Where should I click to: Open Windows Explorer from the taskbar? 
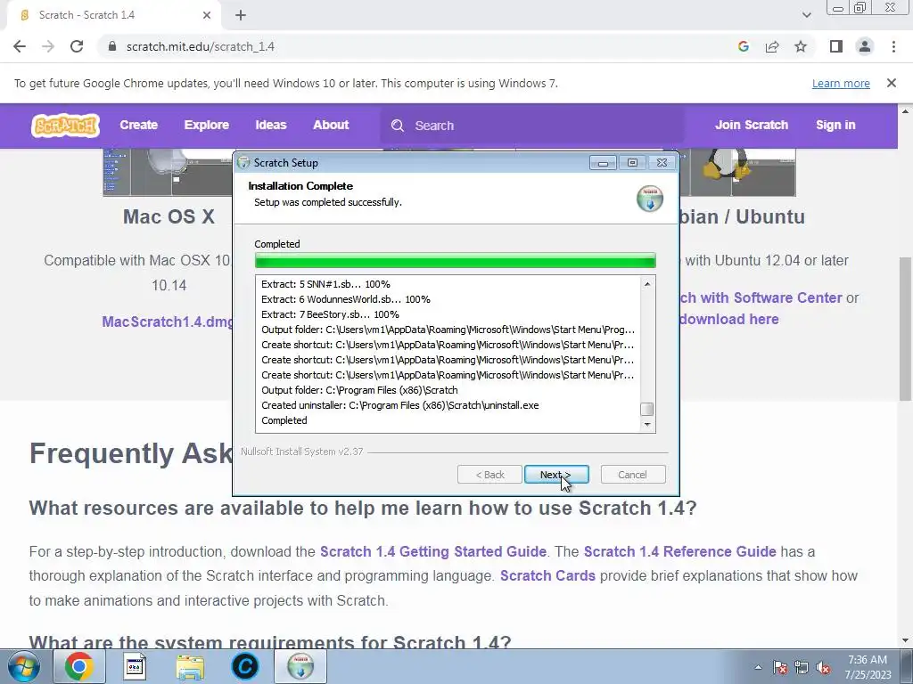click(190, 666)
